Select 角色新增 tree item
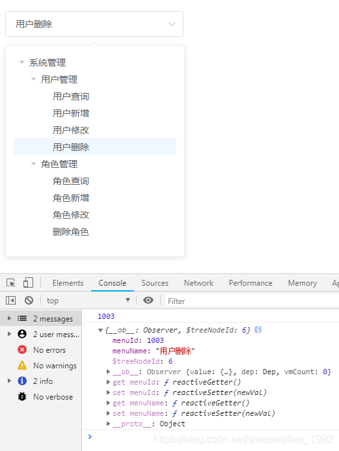 [71, 198]
